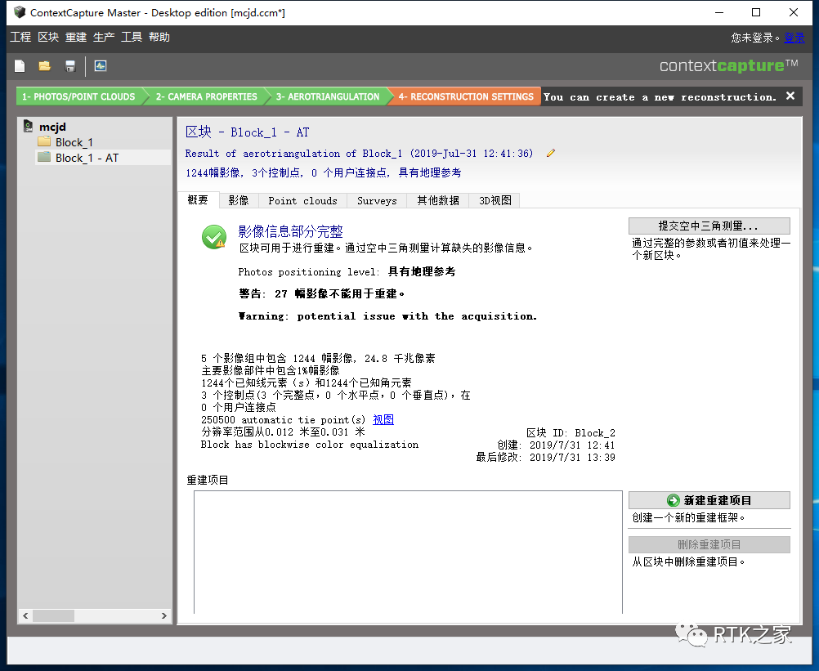This screenshot has height=671, width=819.
Task: Select the 1- PHOTOS/POINT CLOUDS workflow step
Action: 79,96
